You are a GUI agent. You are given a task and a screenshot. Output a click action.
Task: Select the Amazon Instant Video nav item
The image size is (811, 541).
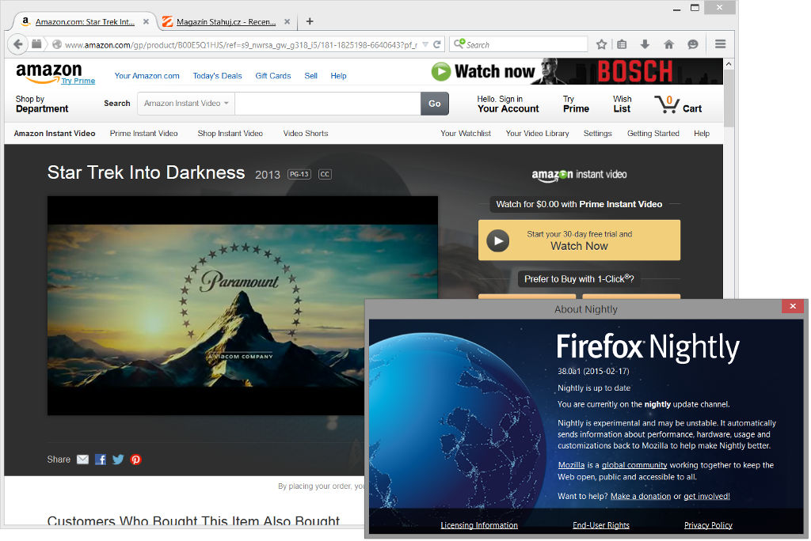[x=55, y=134]
